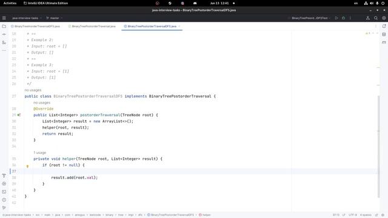Show more tool windows ellipsis
This screenshot has height=218, width=388.
tap(4, 50)
